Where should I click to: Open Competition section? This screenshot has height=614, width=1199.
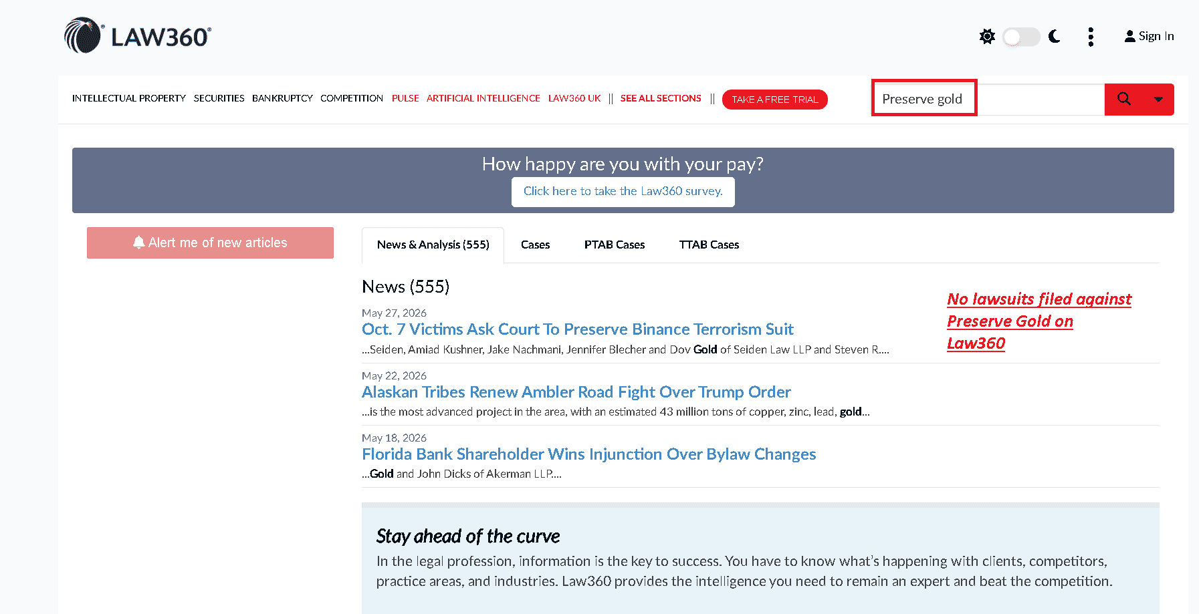tap(352, 98)
